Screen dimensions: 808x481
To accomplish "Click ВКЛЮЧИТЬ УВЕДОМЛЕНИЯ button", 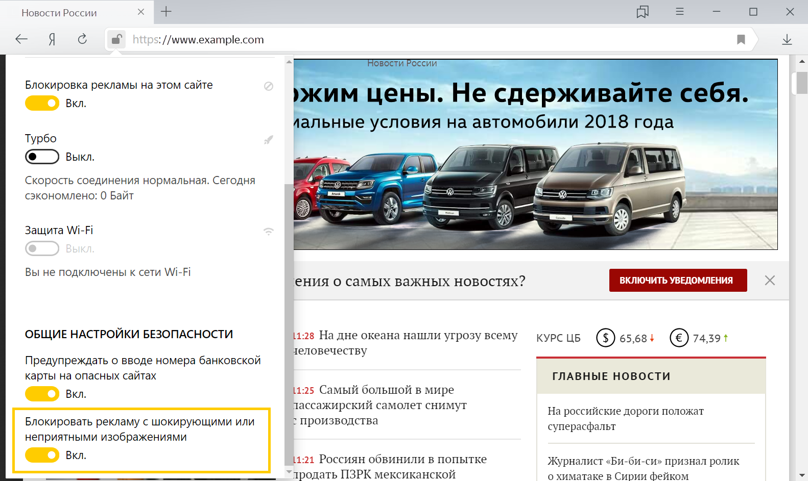I will tap(678, 281).
